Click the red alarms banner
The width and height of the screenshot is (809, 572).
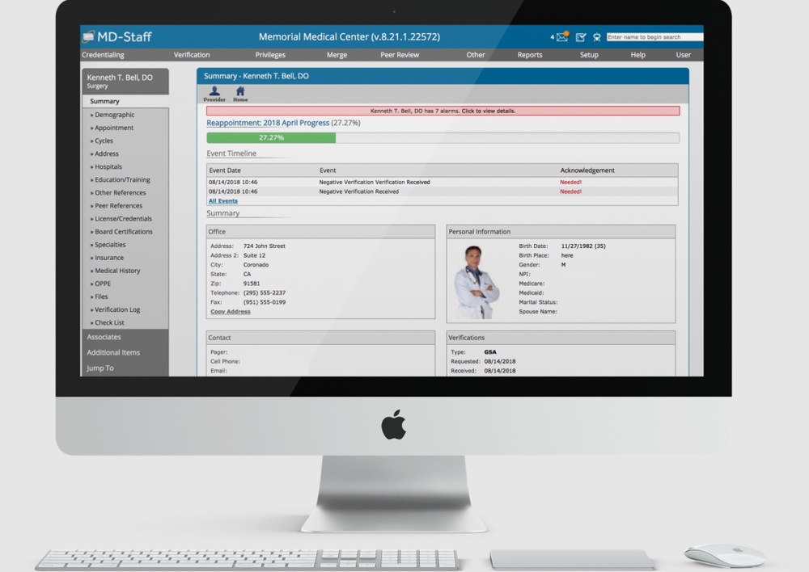coord(443,111)
